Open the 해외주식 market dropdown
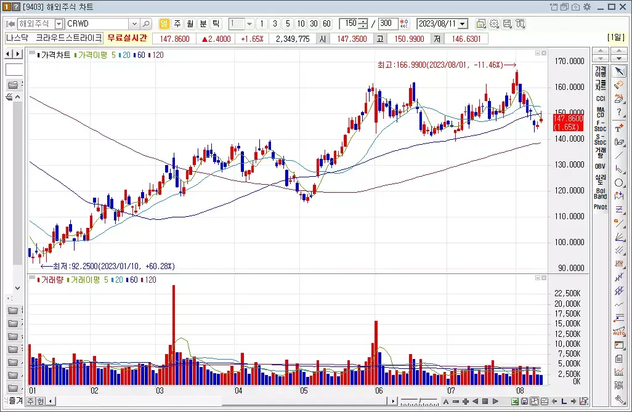Image resolution: width=632 pixels, height=412 pixels. coord(59,24)
